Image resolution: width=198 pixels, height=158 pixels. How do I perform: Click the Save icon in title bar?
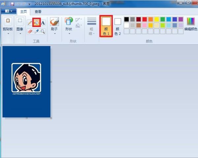pos(12,4)
